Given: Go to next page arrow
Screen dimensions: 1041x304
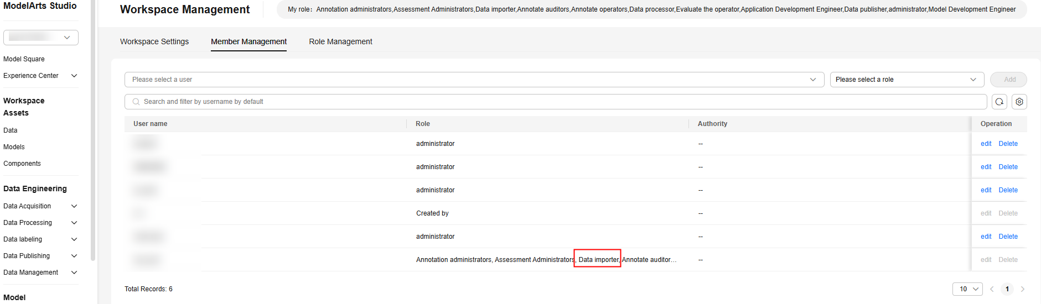Looking at the screenshot, I should click(1023, 289).
